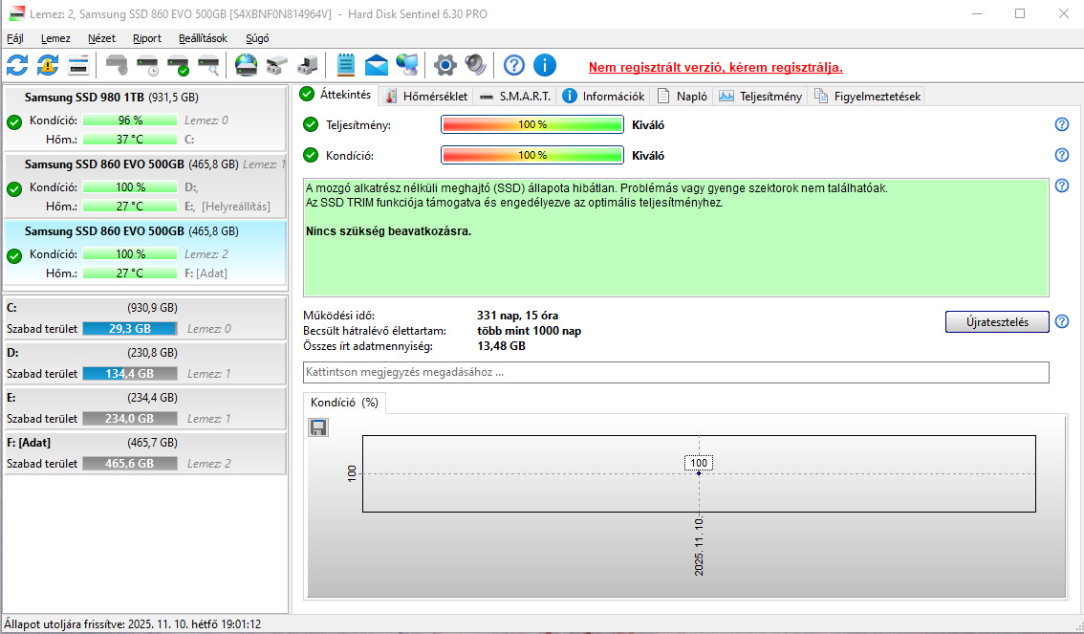Image resolution: width=1084 pixels, height=634 pixels.
Task: Switch to the Információk tab
Action: pyautogui.click(x=603, y=96)
